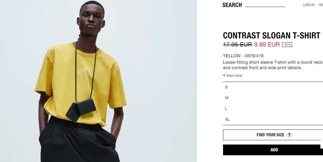
Task: Click the help question mark icon
Action: pyautogui.click(x=289, y=135)
